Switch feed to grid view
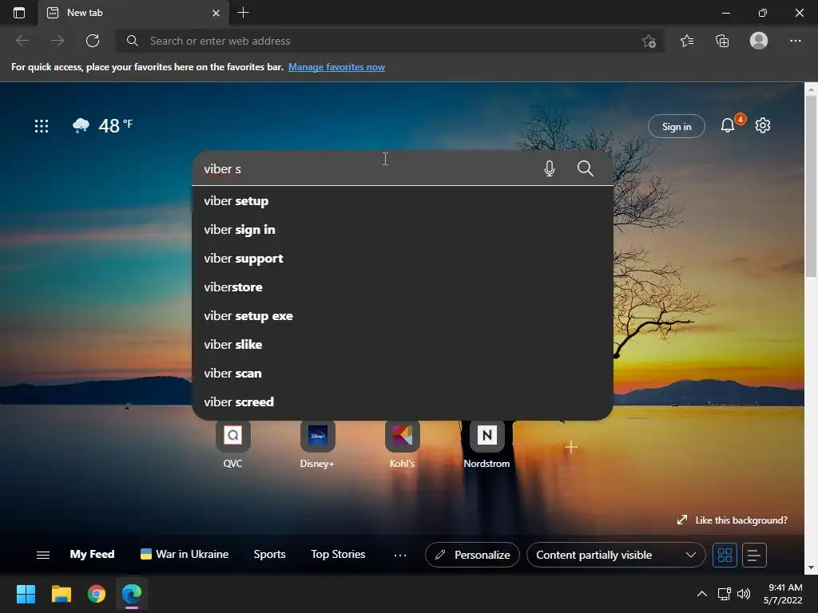Image resolution: width=818 pixels, height=613 pixels. 725,555
